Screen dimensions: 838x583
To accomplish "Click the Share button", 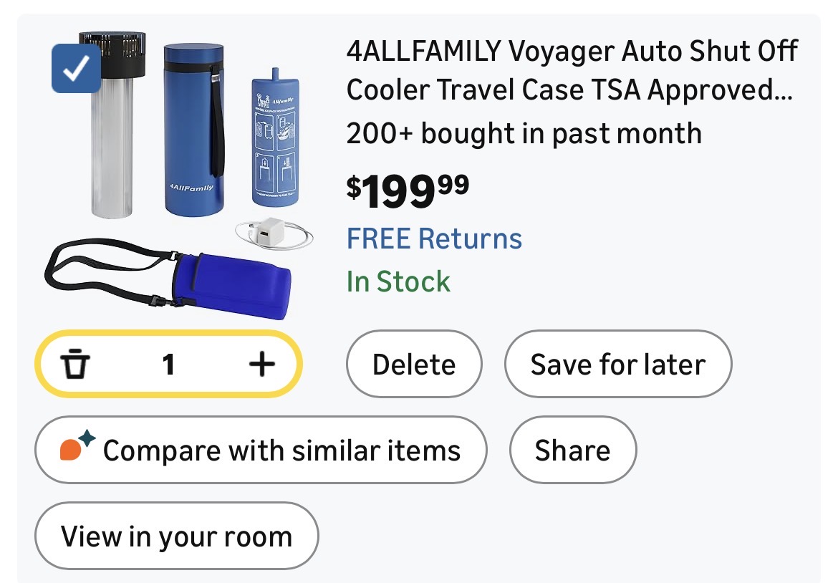I will click(x=572, y=450).
